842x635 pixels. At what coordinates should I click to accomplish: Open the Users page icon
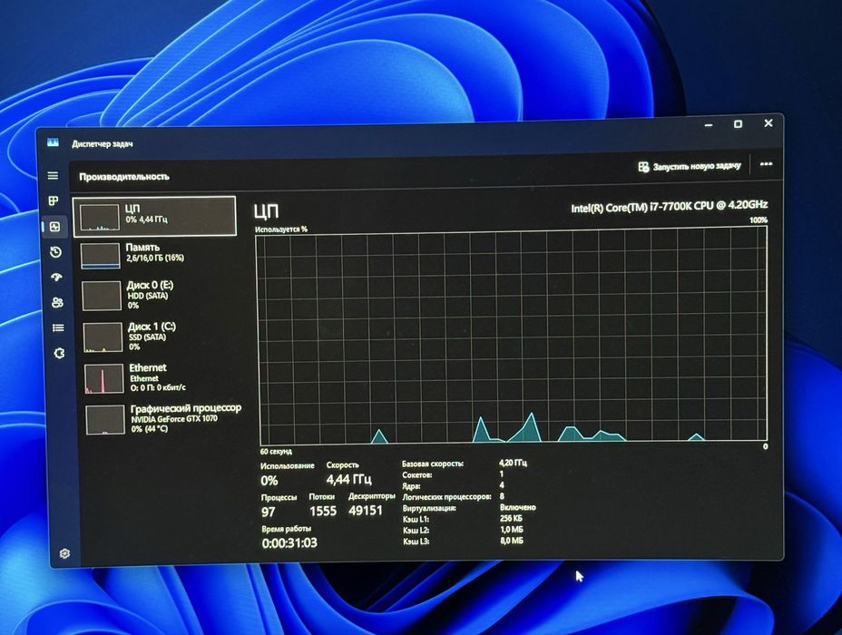(x=57, y=302)
